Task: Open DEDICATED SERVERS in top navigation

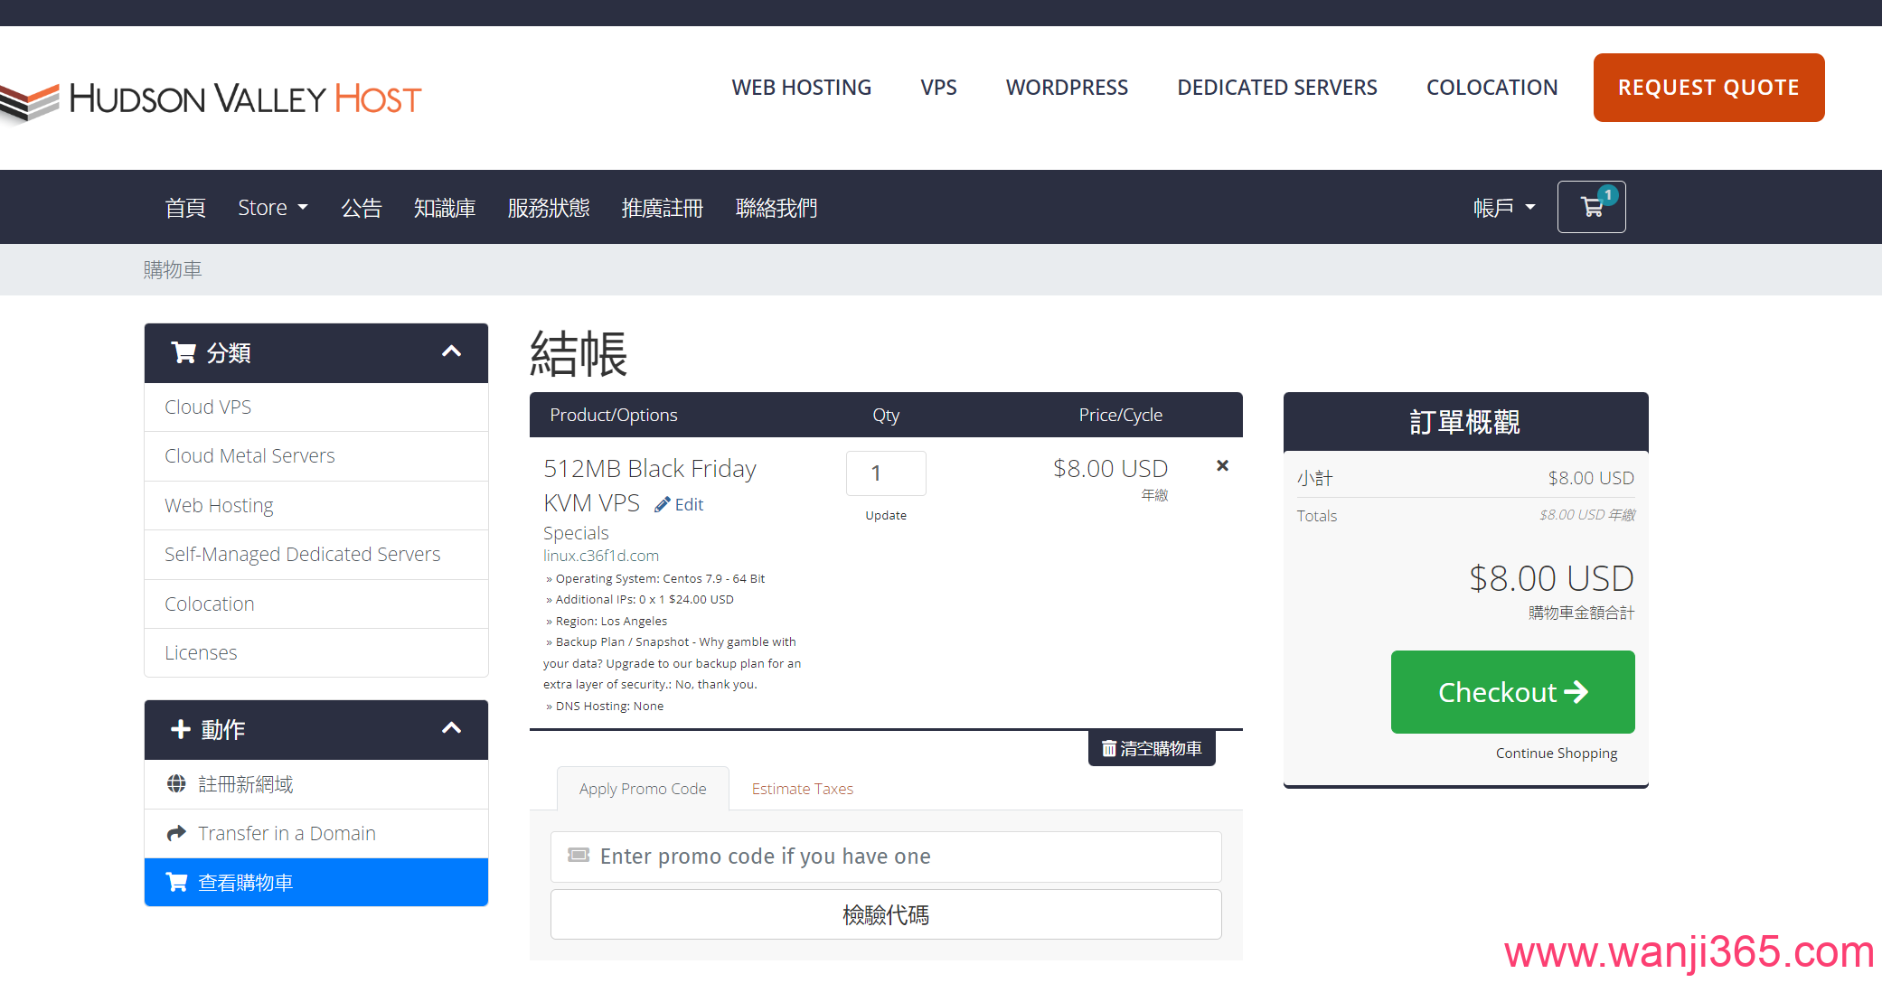Action: click(1277, 88)
